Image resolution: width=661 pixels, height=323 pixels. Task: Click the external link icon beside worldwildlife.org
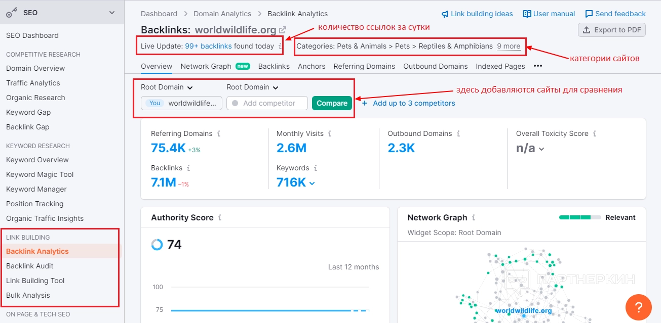(x=283, y=30)
